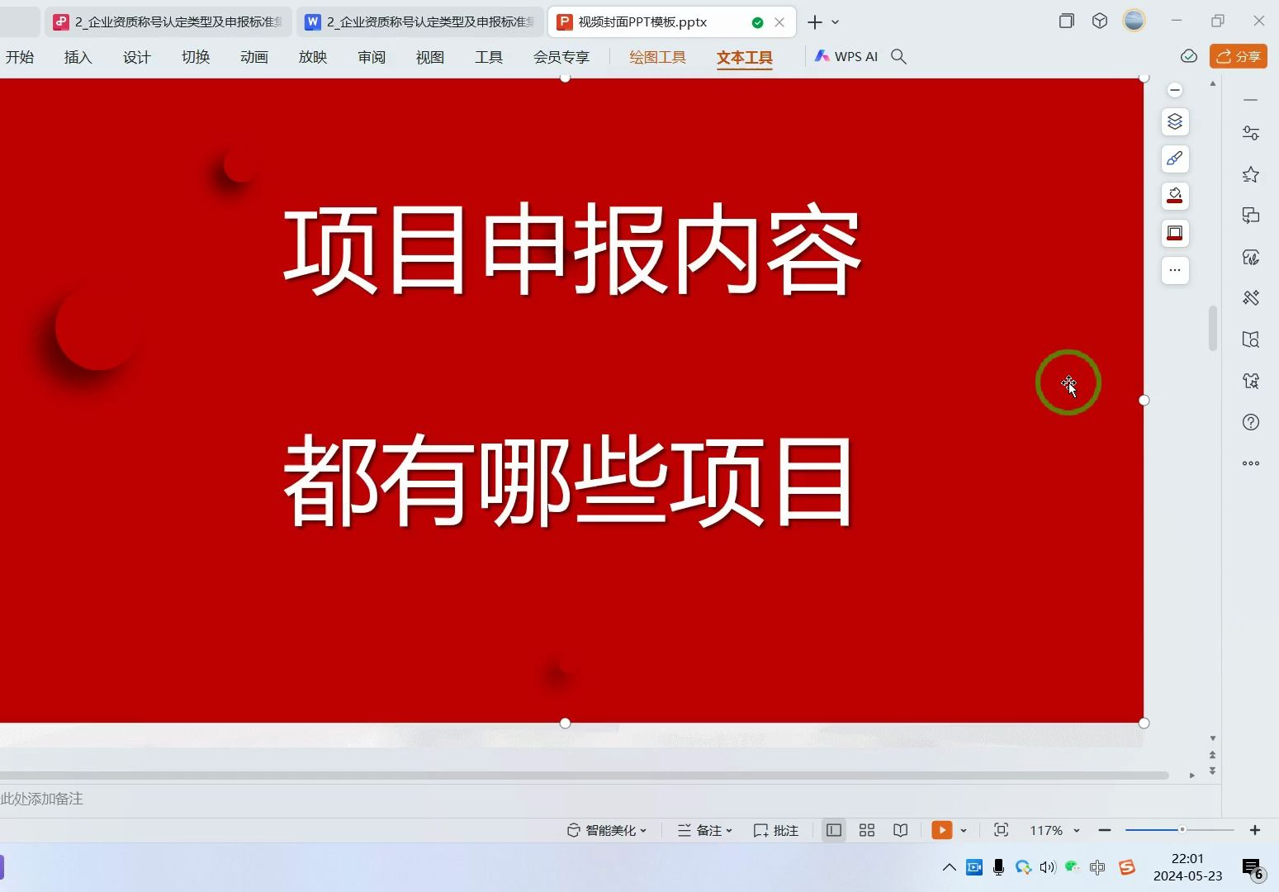The image size is (1279, 892).
Task: Open the 会员专享 ribbon tab
Action: click(561, 57)
